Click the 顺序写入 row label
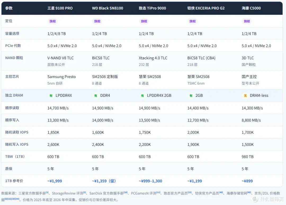 click(x=12, y=120)
